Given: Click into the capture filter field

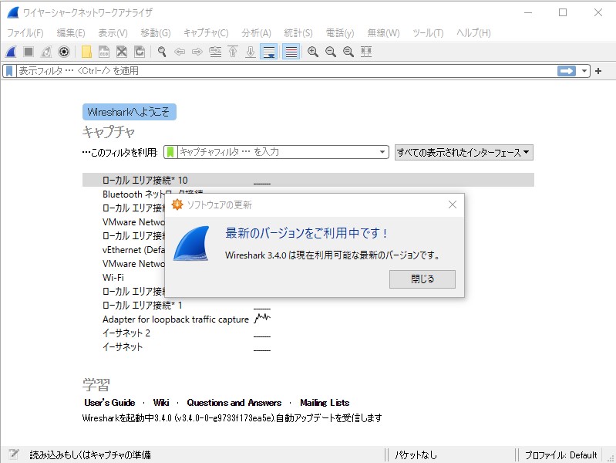Looking at the screenshot, I should pyautogui.click(x=277, y=152).
